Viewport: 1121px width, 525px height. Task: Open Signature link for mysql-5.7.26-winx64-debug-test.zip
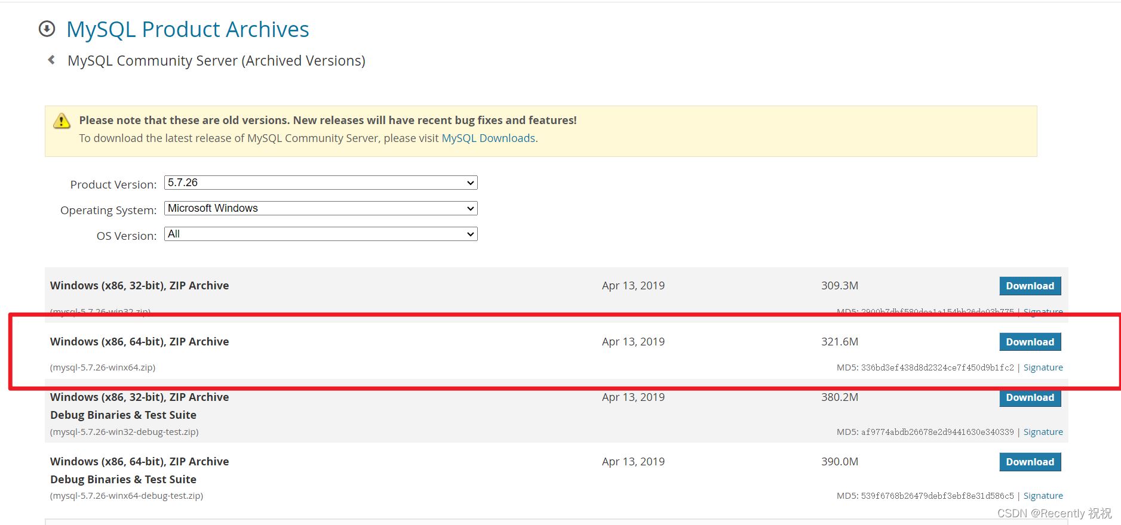coord(1043,496)
